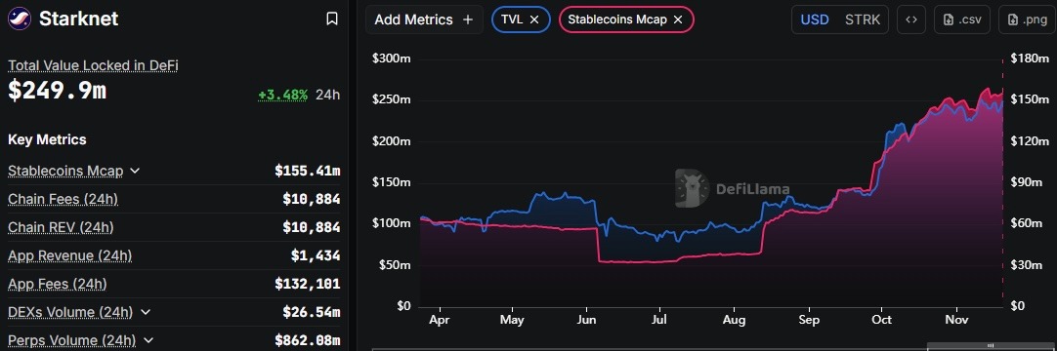
Task: Click the Starknet logo icon
Action: [20, 19]
